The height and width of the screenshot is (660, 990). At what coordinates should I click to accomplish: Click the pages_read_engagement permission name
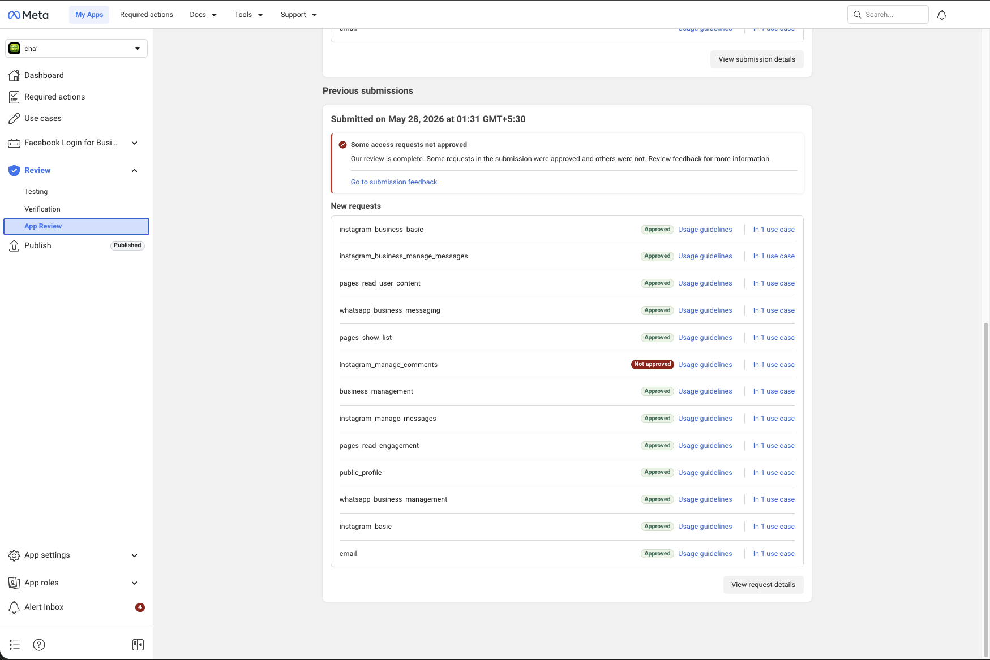click(379, 446)
